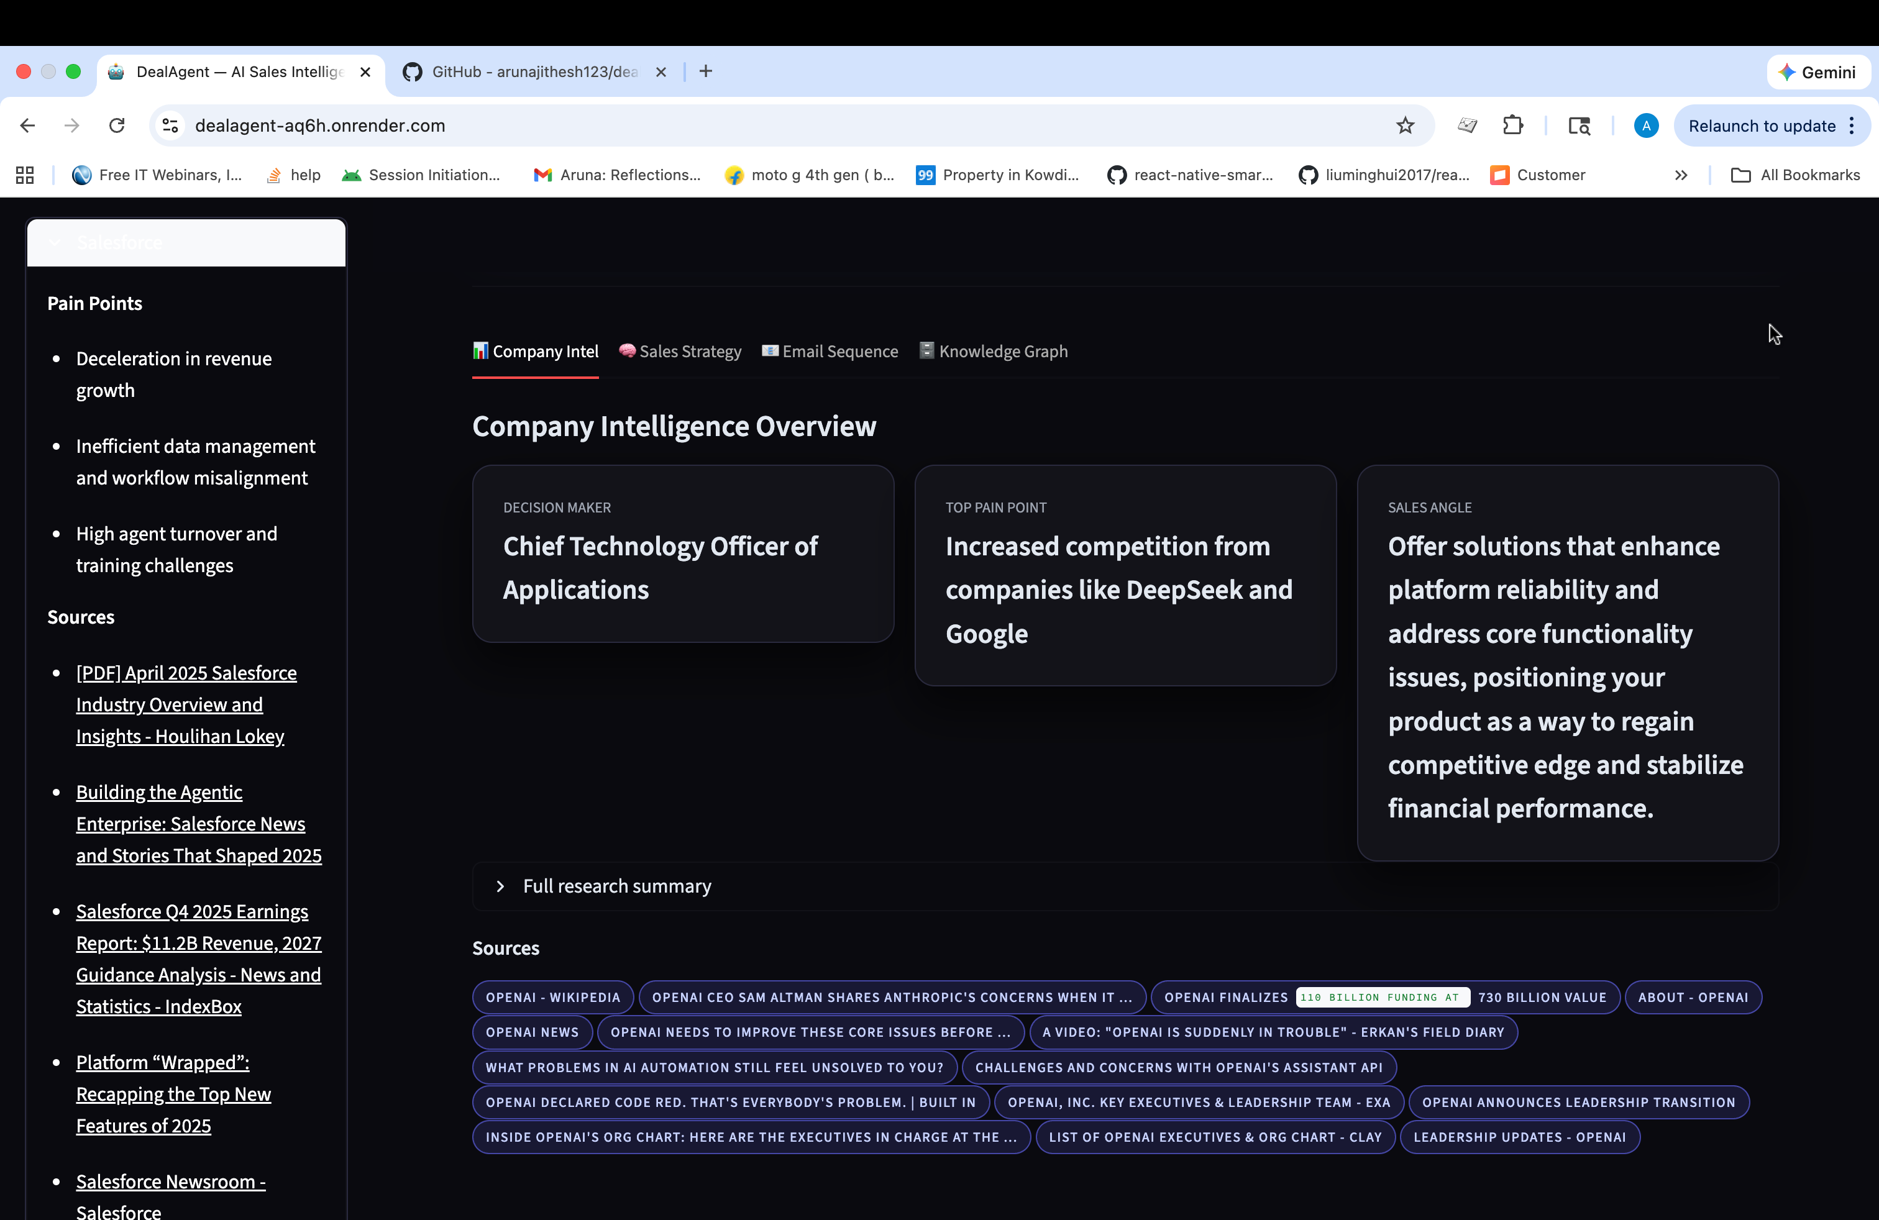Click the Google profile avatar icon
The image size is (1879, 1220).
(x=1645, y=125)
